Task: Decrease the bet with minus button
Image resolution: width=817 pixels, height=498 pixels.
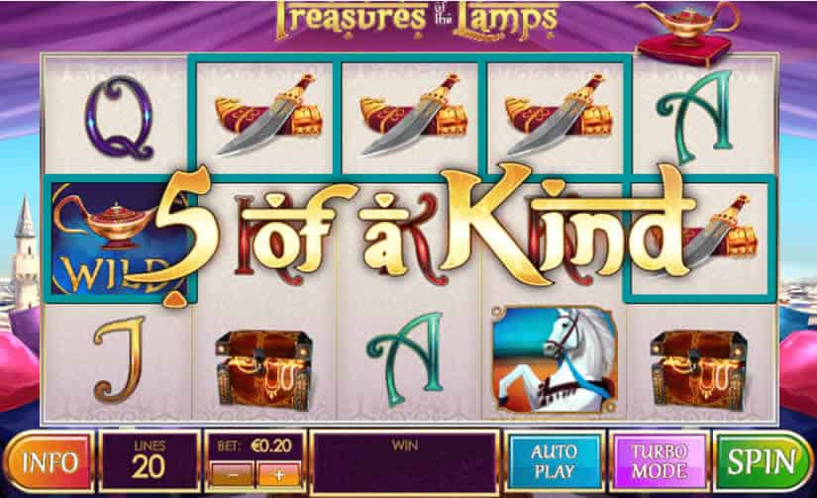Action: pyautogui.click(x=233, y=474)
